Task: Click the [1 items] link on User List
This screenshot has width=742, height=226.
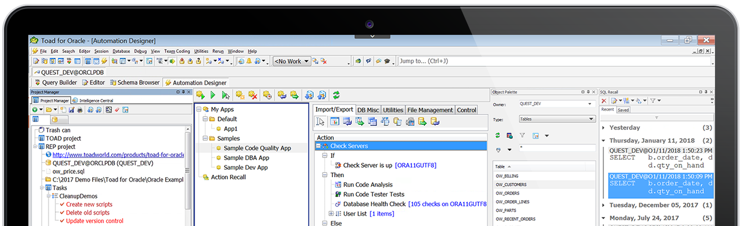Action: (x=382, y=214)
